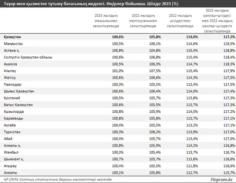This screenshot has width=236, height=183.
Task: Select the Қазақстан total row label
Action: [x=12, y=37]
